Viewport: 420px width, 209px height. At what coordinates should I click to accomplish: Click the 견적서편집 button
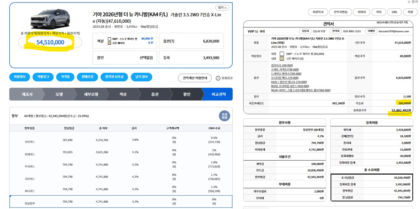(x=340, y=12)
